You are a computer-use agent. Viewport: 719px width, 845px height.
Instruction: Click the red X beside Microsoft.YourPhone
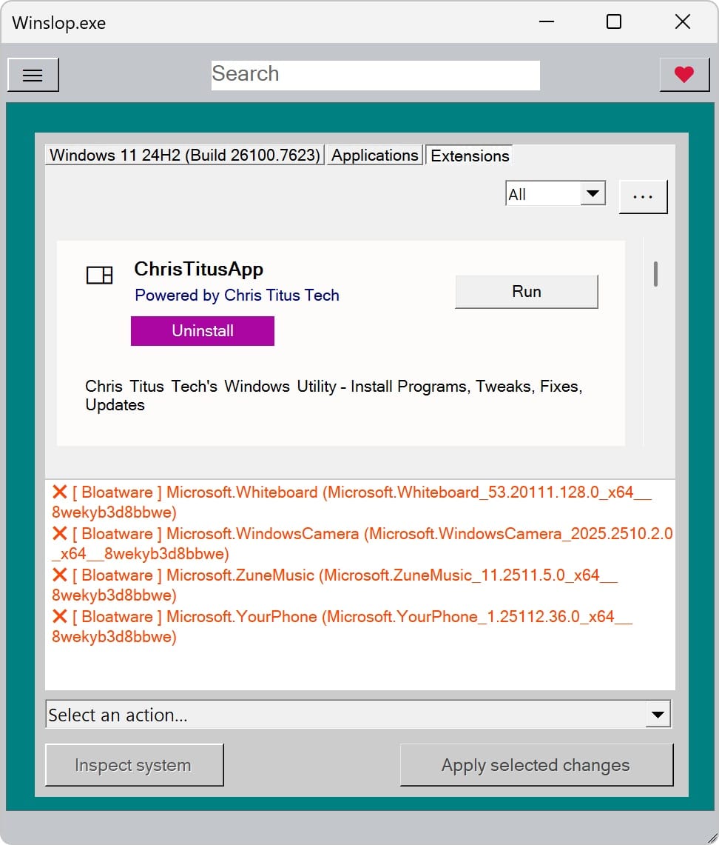pos(60,616)
